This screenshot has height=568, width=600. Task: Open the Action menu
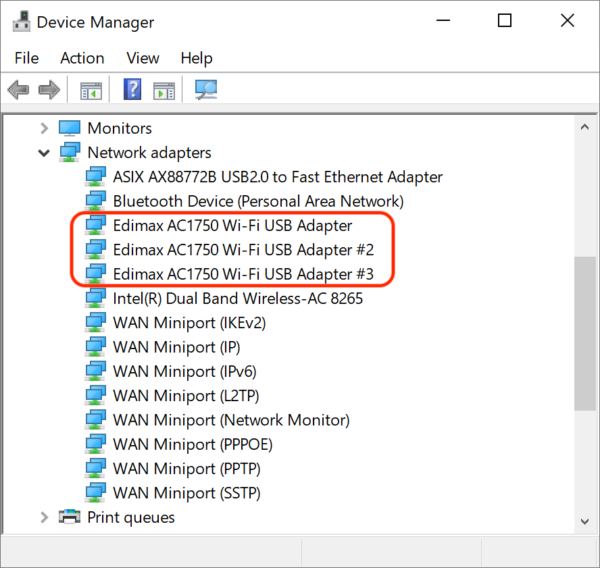pos(82,58)
